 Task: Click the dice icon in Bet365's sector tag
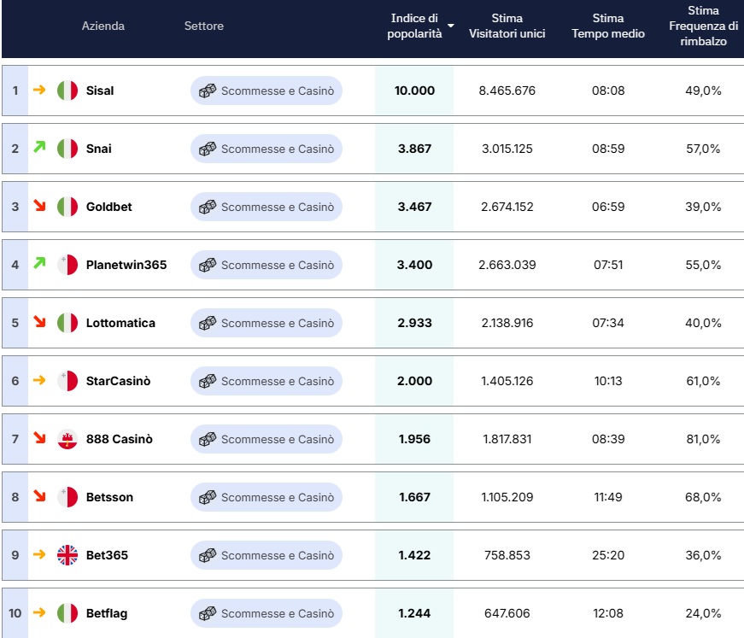[x=208, y=555]
